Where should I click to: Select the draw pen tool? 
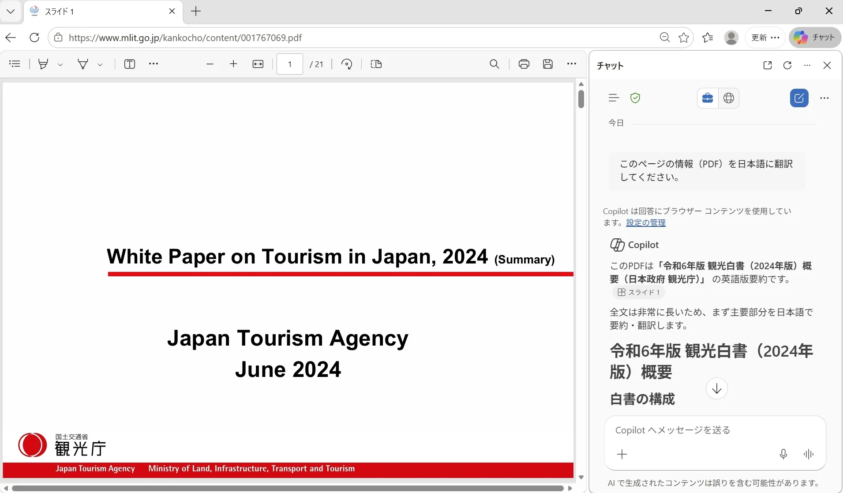coord(83,64)
